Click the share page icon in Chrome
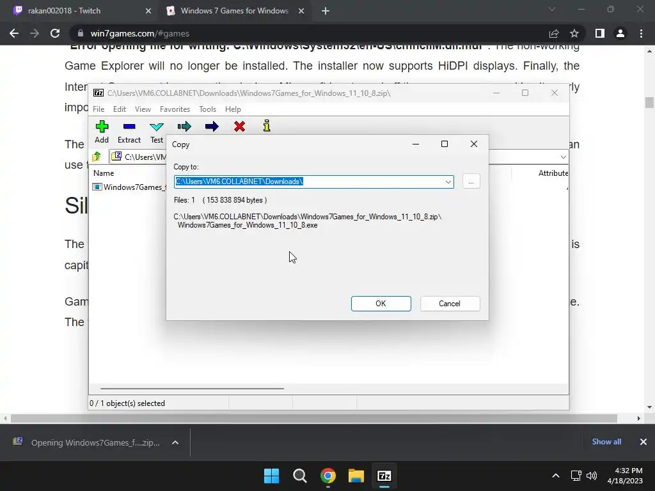The height and width of the screenshot is (491, 655). (554, 33)
